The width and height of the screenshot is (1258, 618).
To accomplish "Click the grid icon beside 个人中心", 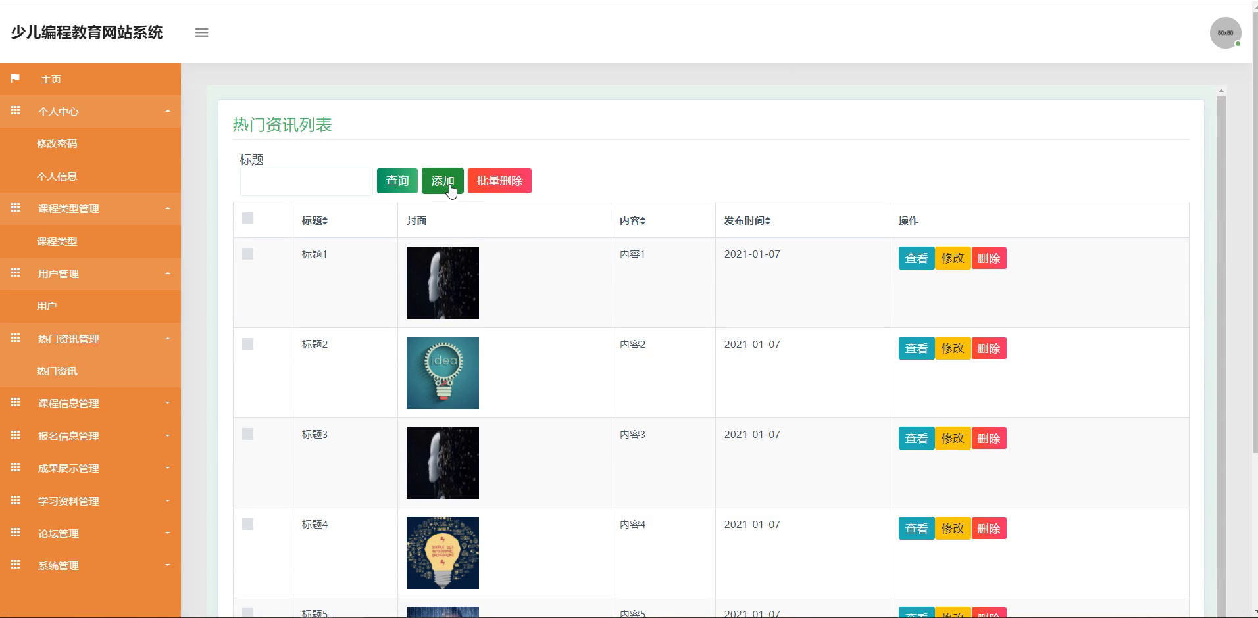I will click(x=15, y=110).
